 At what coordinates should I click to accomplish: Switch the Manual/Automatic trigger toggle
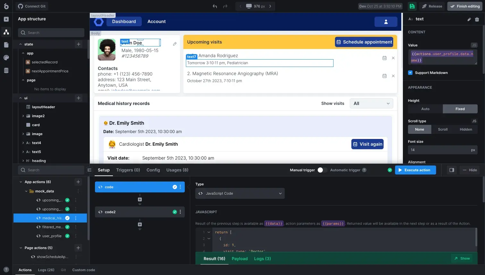click(322, 170)
